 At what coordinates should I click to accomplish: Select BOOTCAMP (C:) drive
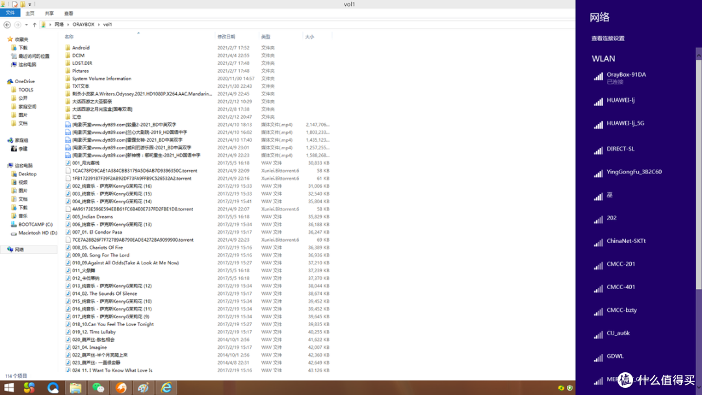tap(35, 225)
